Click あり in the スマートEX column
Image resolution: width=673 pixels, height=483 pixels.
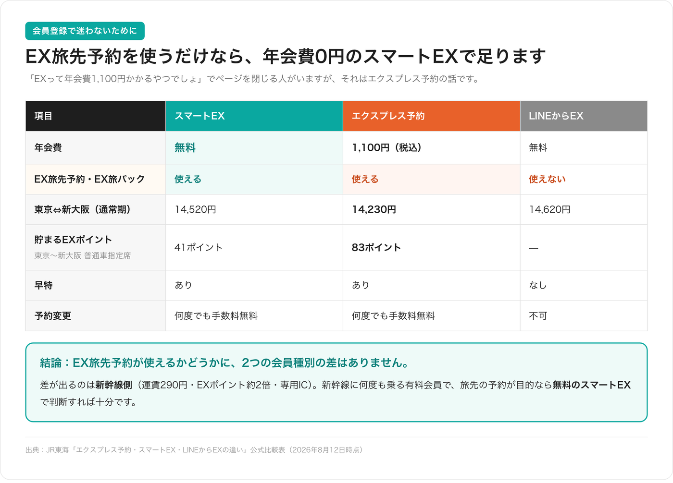(254, 285)
